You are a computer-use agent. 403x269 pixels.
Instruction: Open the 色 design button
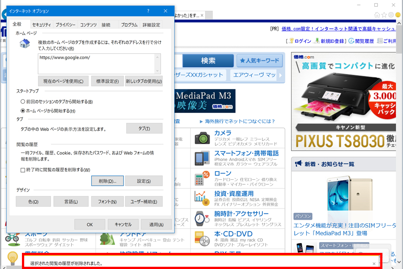coord(33,202)
